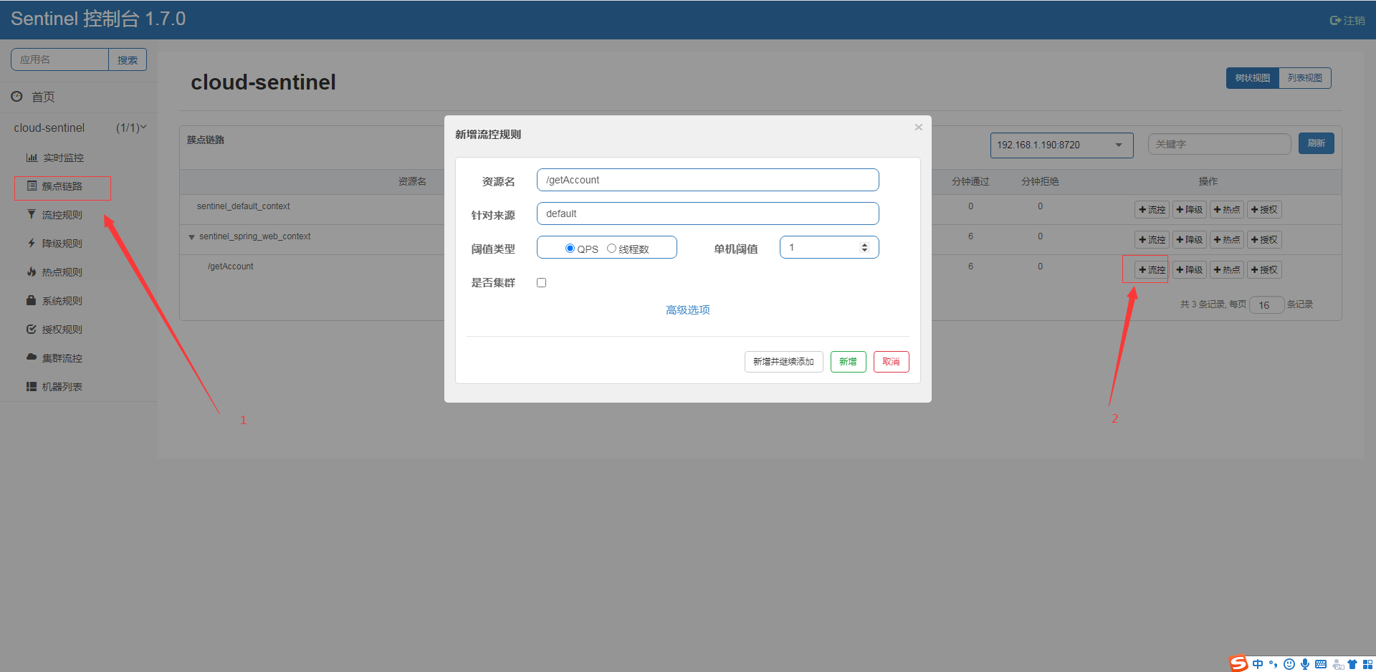Click the Sogou input method S logo

1239,664
